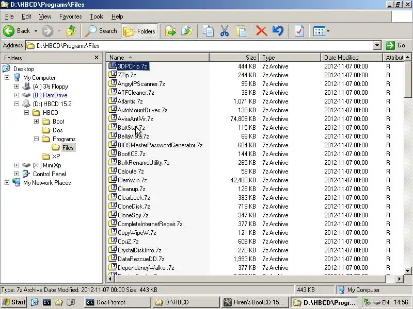Viewport: 413px width, 309px height.
Task: Click the Go button
Action: click(395, 45)
